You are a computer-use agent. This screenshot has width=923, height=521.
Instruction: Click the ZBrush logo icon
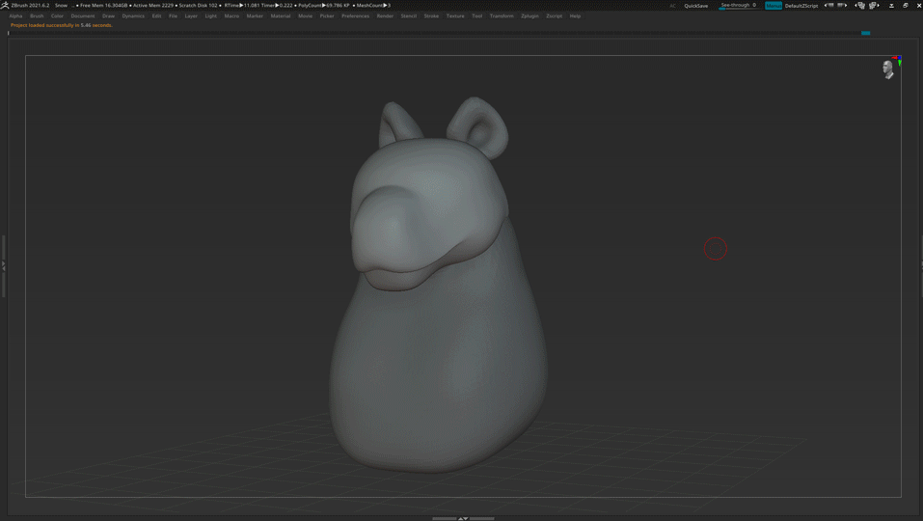click(5, 5)
